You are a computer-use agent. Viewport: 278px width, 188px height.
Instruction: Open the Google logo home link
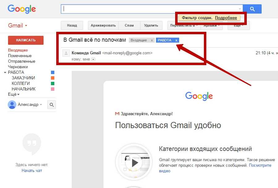pos(22,9)
